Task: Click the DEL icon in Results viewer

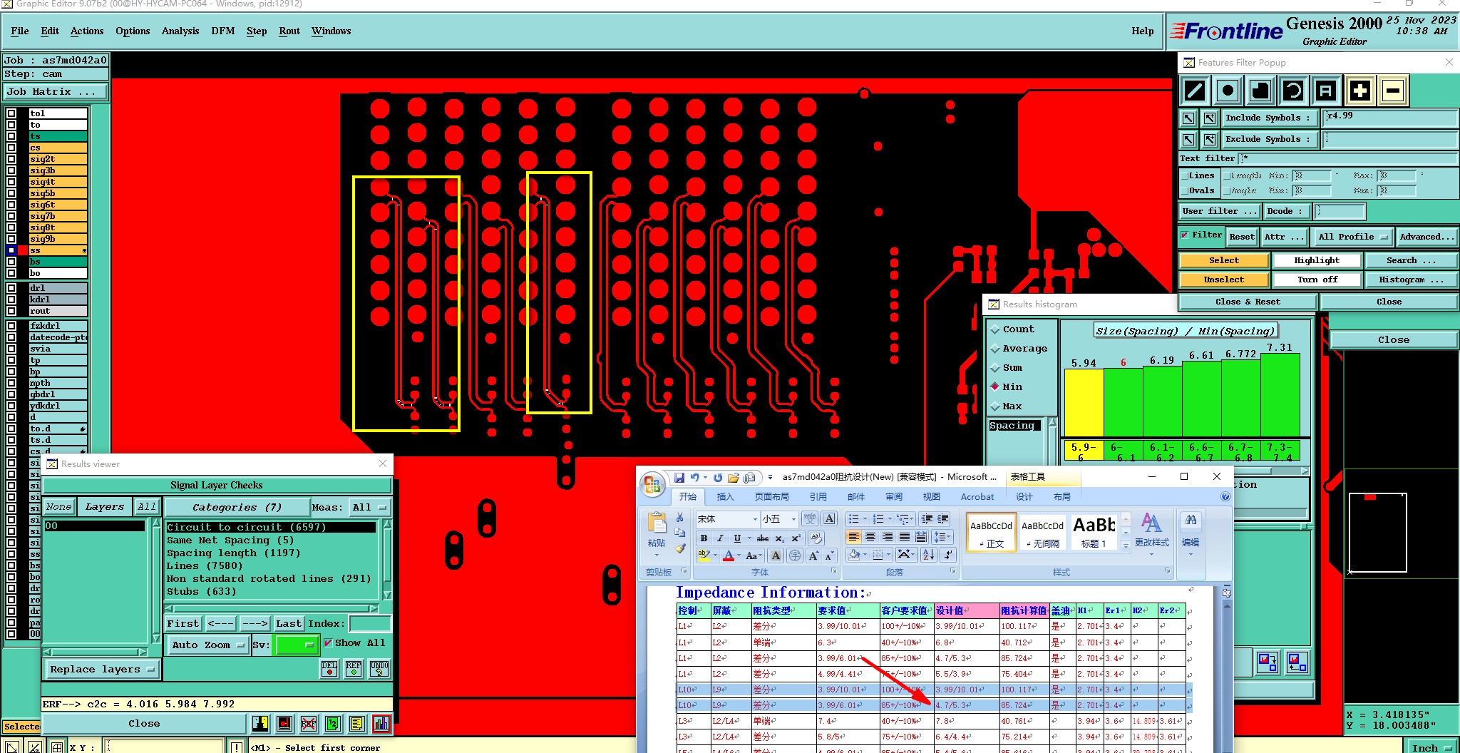Action: point(329,668)
